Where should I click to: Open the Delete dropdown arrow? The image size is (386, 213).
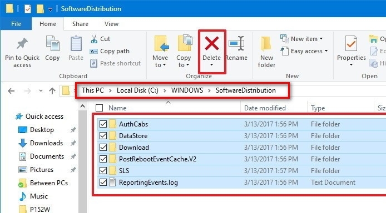pyautogui.click(x=211, y=65)
